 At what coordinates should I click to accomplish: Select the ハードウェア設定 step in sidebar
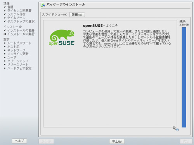(x=19, y=68)
